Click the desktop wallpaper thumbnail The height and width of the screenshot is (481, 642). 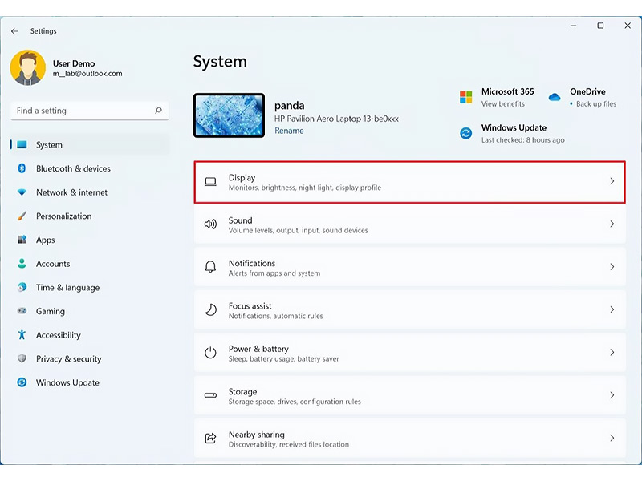pyautogui.click(x=229, y=115)
